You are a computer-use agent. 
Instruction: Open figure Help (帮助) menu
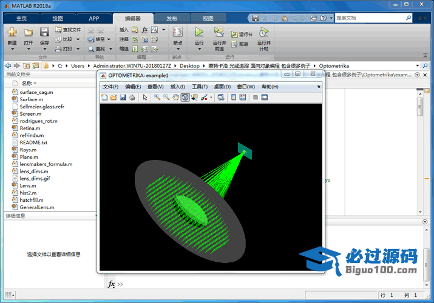270,87
